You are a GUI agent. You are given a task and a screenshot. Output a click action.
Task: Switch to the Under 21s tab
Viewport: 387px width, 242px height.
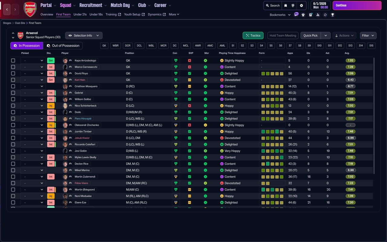pyautogui.click(x=80, y=14)
